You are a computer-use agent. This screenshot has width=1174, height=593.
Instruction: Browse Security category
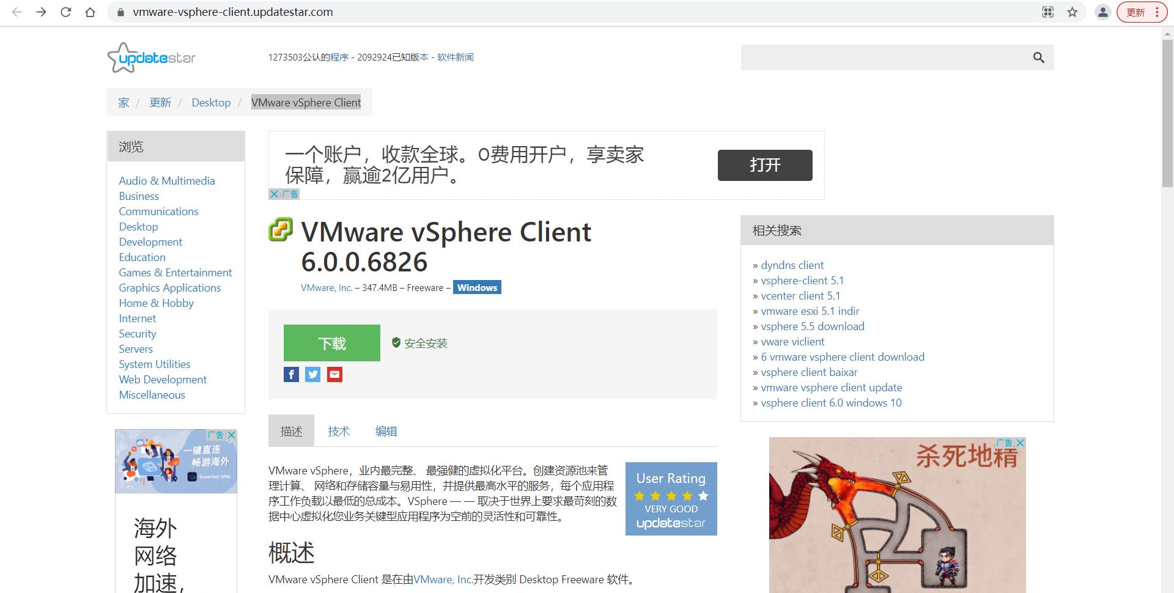coord(137,334)
